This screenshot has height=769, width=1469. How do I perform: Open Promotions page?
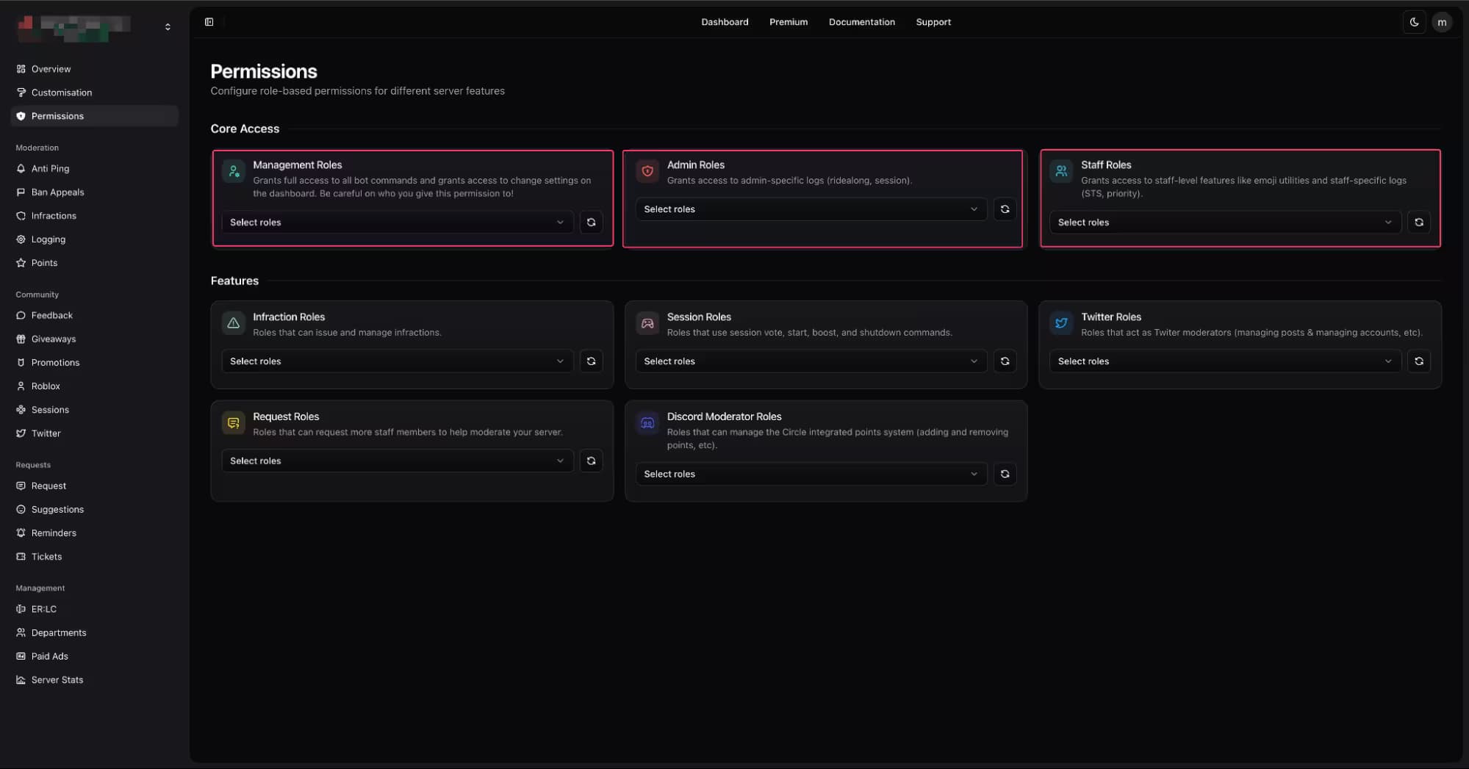94,363
